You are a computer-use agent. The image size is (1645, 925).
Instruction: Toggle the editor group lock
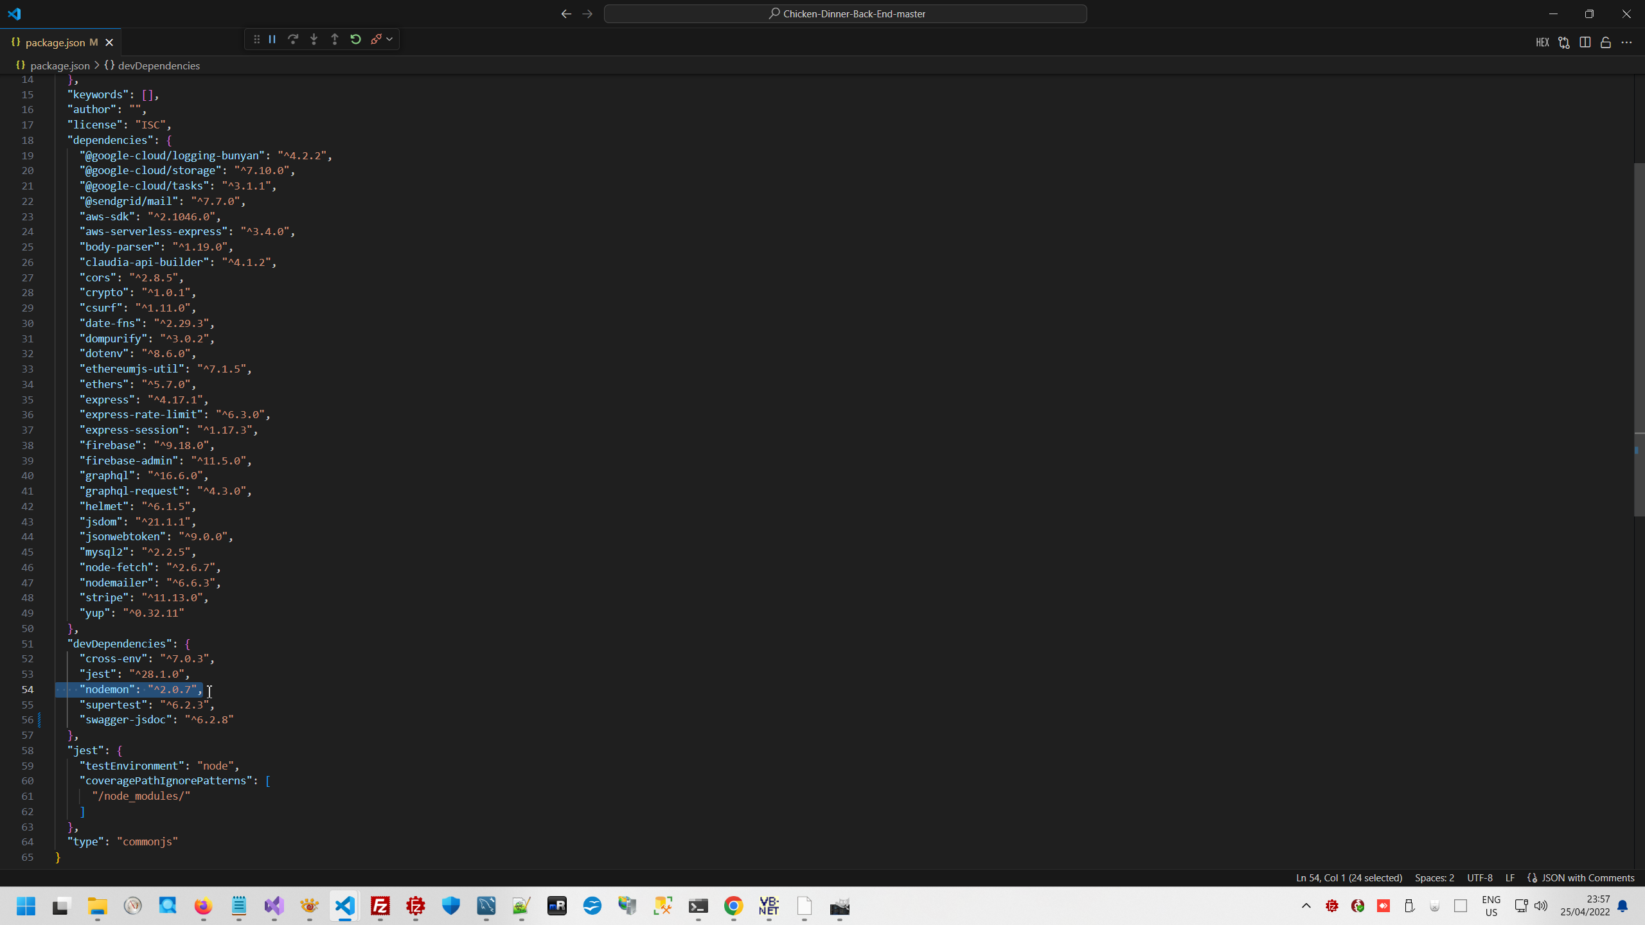pyautogui.click(x=1605, y=42)
